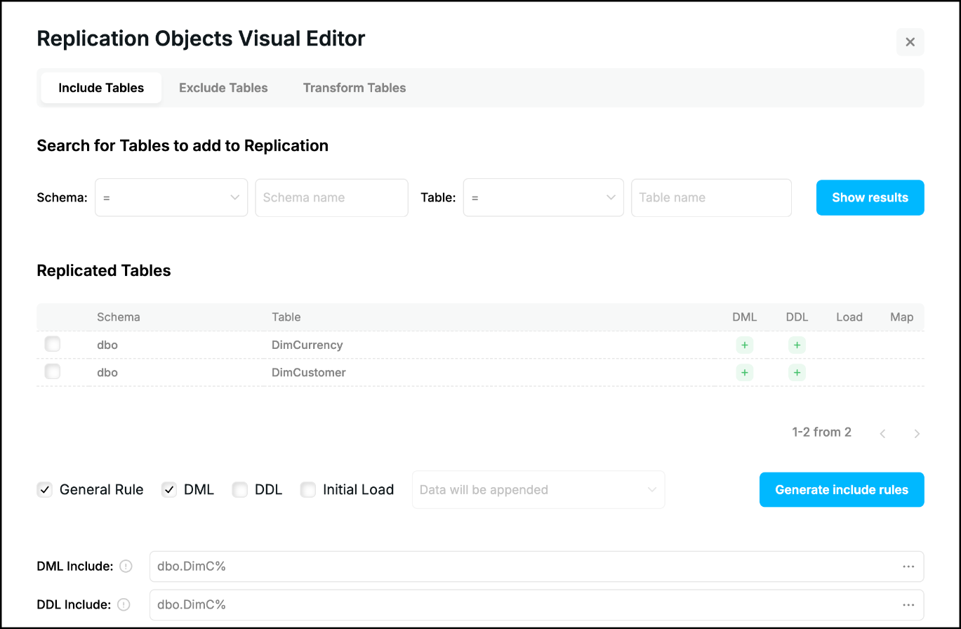The width and height of the screenshot is (961, 629).
Task: Click the DDL column header
Action: (x=797, y=317)
